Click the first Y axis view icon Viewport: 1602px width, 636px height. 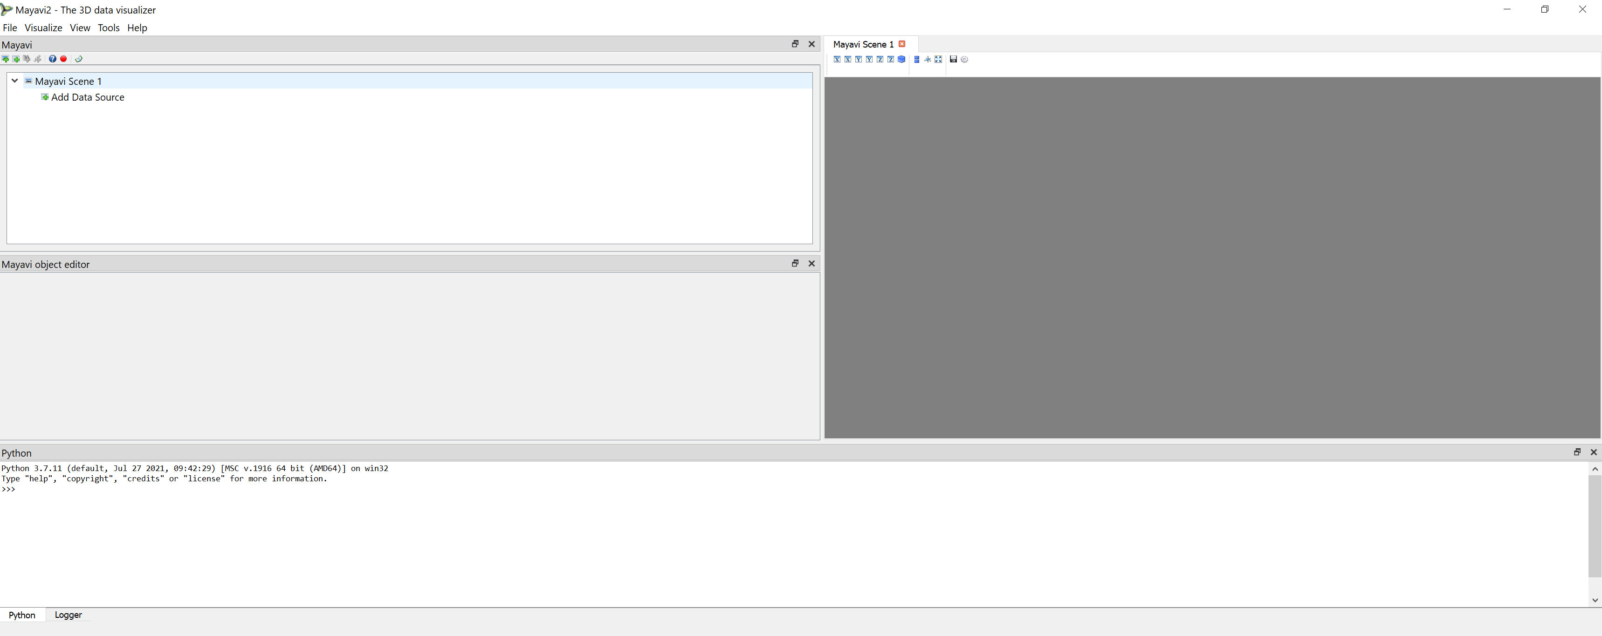point(858,60)
